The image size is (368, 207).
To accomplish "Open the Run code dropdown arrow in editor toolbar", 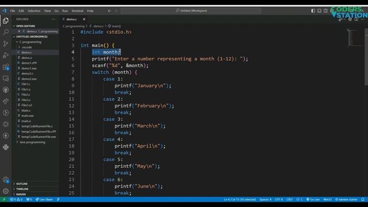I will [344, 20].
